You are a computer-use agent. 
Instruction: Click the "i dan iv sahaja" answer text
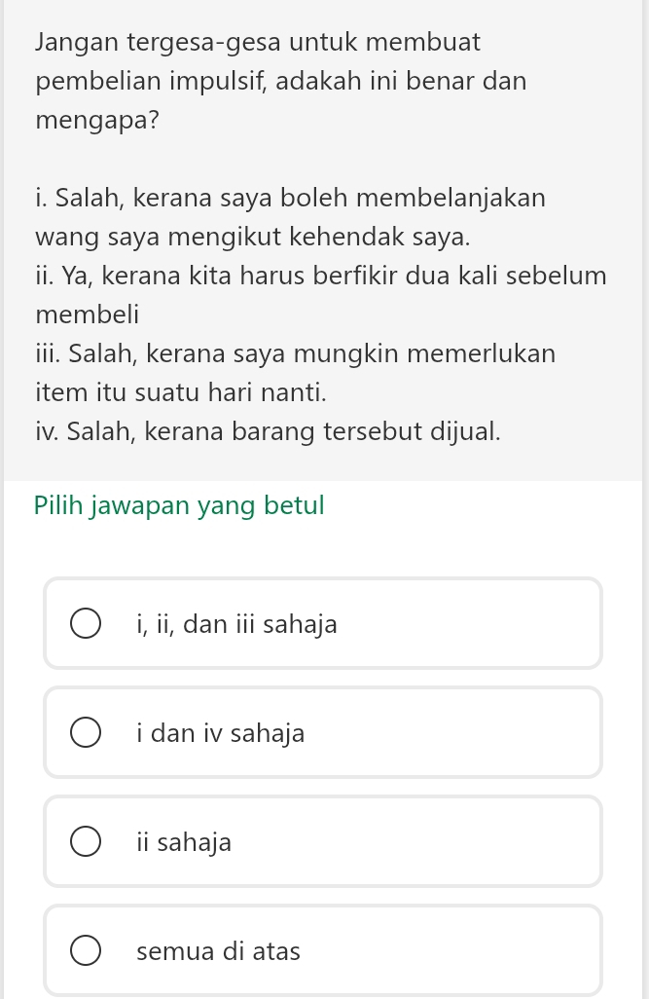[x=221, y=733]
